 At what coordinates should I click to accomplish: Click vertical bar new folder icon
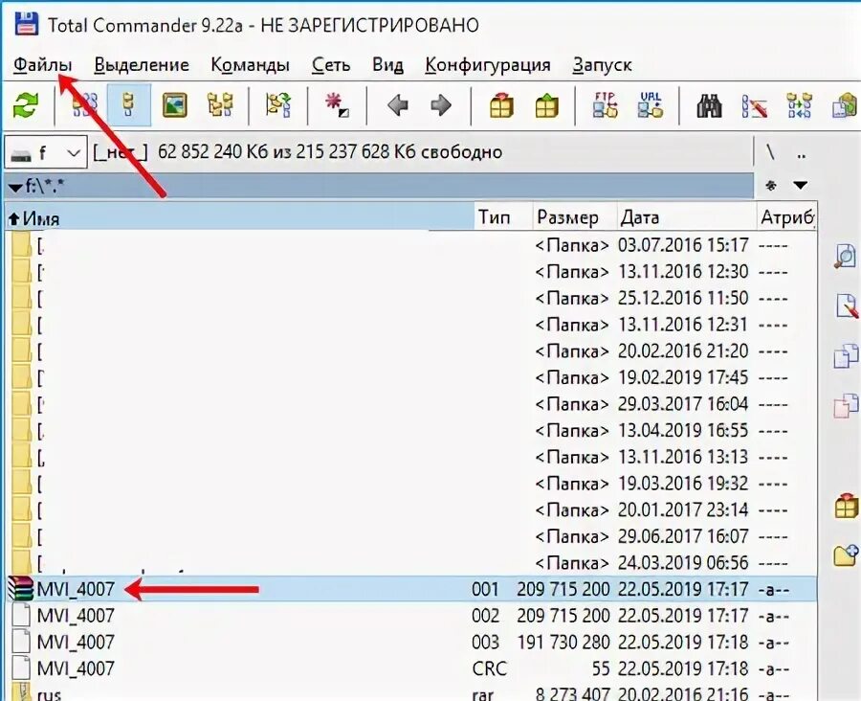[846, 555]
